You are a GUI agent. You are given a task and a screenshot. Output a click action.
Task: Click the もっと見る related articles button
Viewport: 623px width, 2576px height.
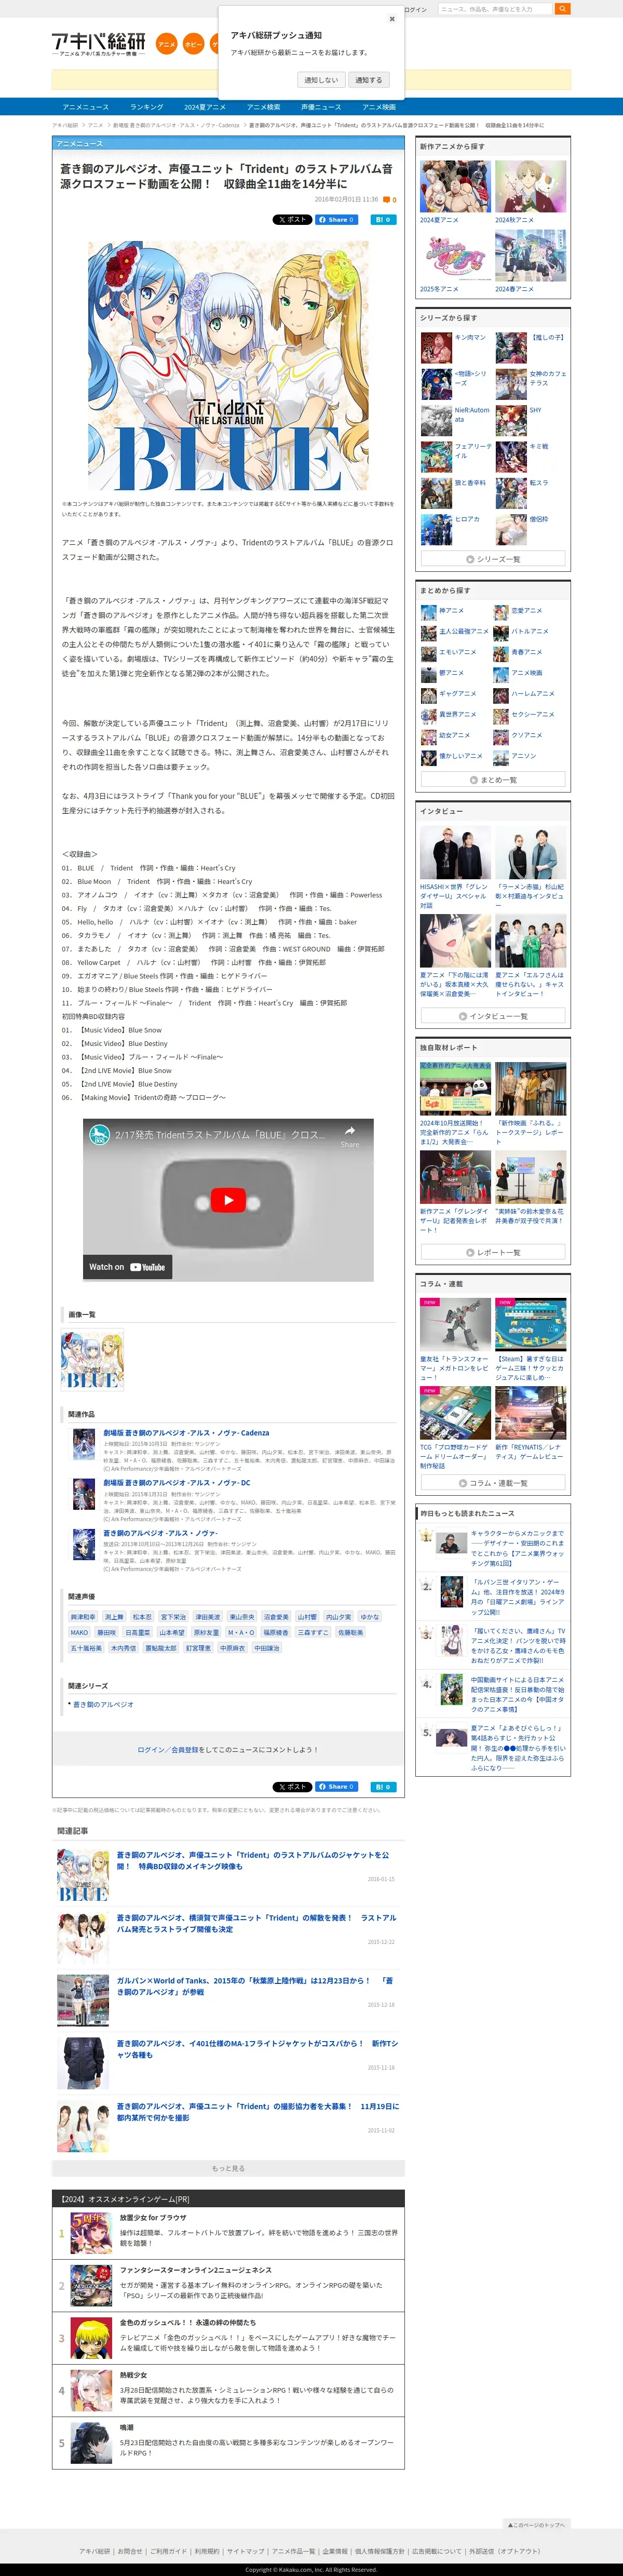(228, 2168)
